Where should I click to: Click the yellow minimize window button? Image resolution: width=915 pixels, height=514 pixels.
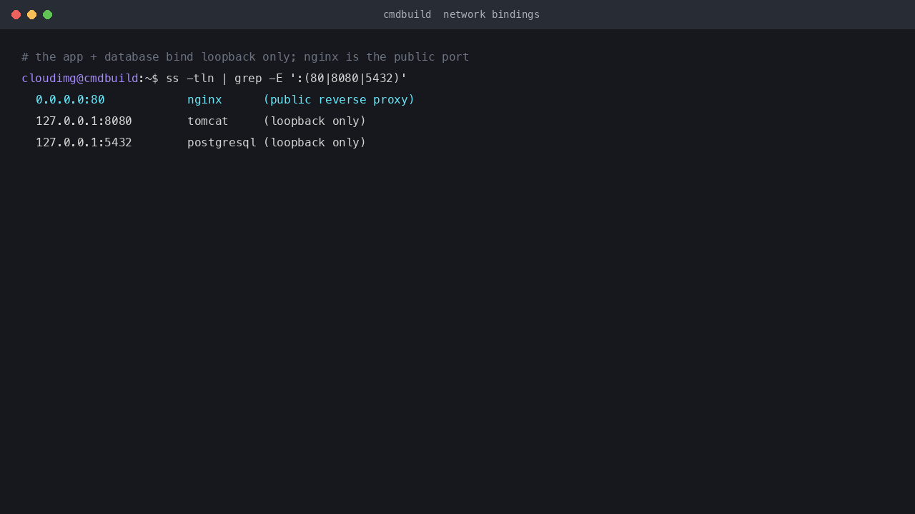[x=31, y=14]
